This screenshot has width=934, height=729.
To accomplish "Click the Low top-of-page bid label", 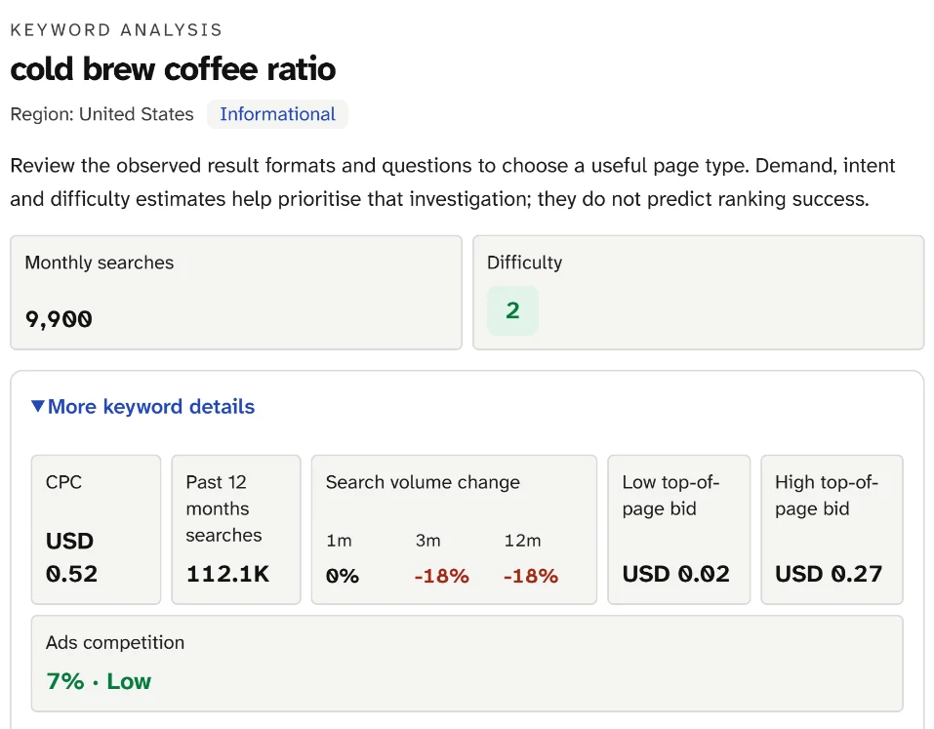I will pyautogui.click(x=670, y=495).
